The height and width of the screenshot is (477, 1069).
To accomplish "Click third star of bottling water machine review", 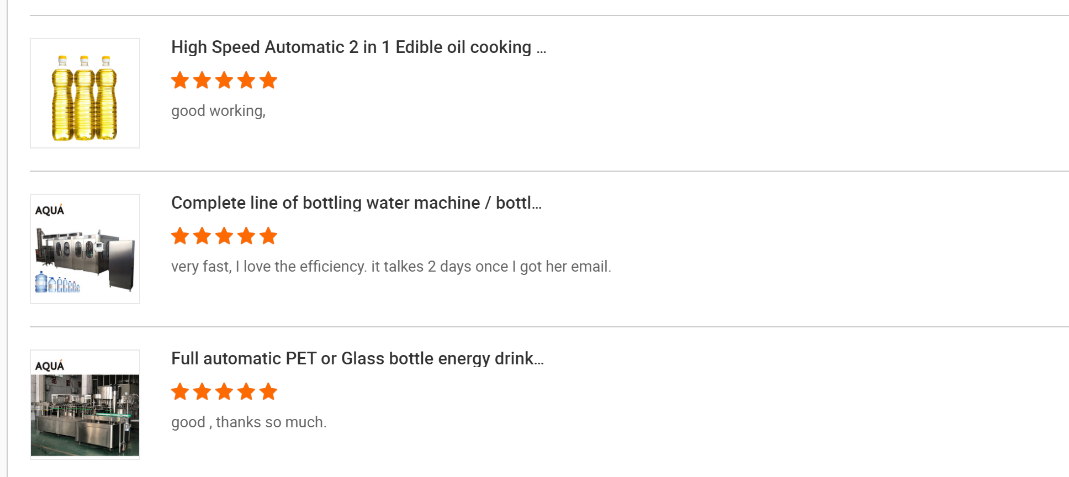I will (224, 236).
